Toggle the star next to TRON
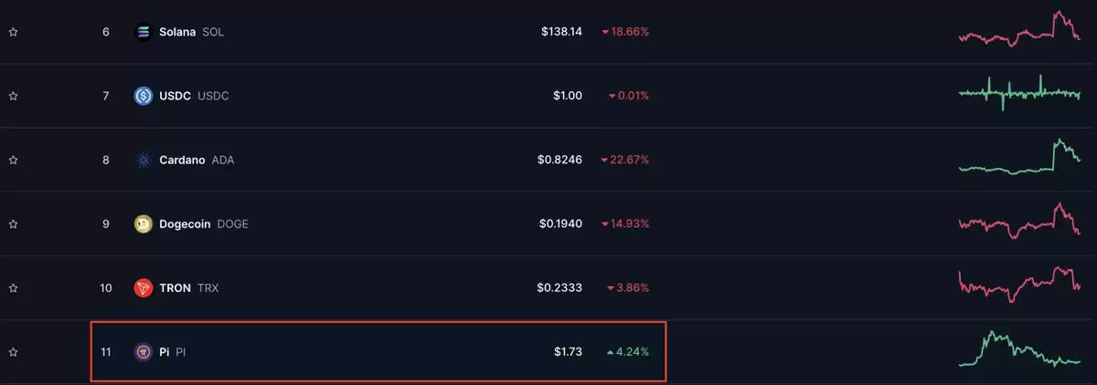Screen dimensions: 1097x385 coord(13,287)
